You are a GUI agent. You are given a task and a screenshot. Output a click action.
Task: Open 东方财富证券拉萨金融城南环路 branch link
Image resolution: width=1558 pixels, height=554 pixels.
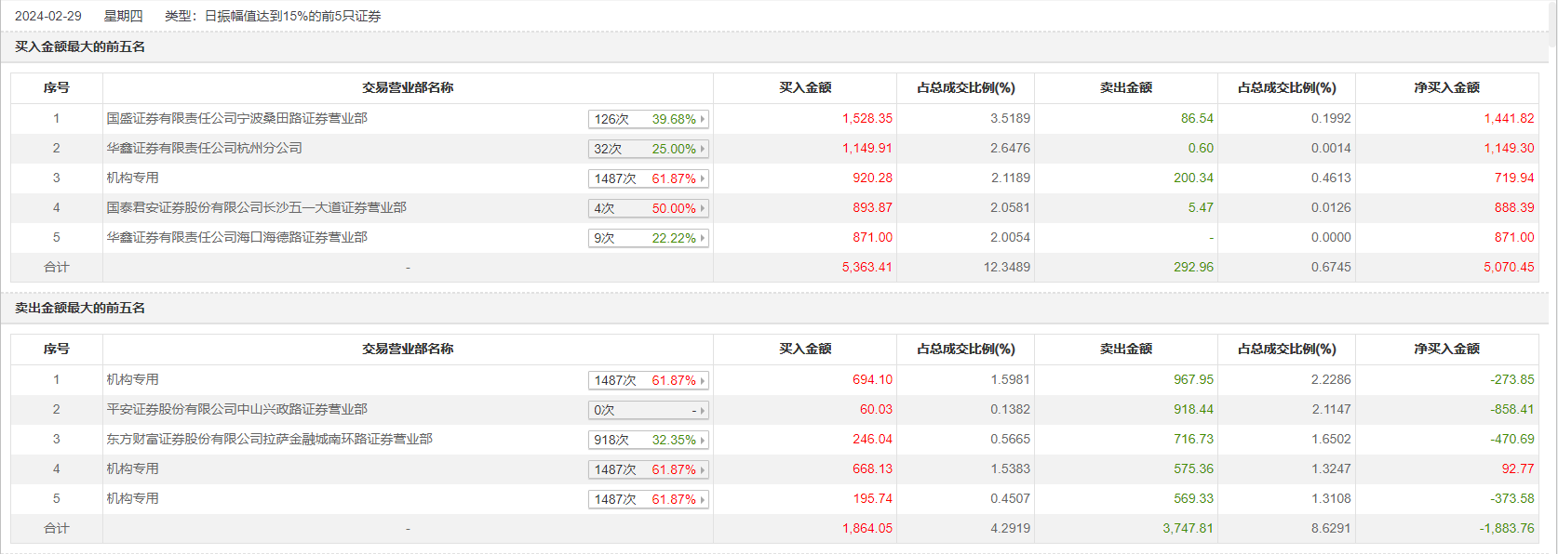[x=269, y=439]
